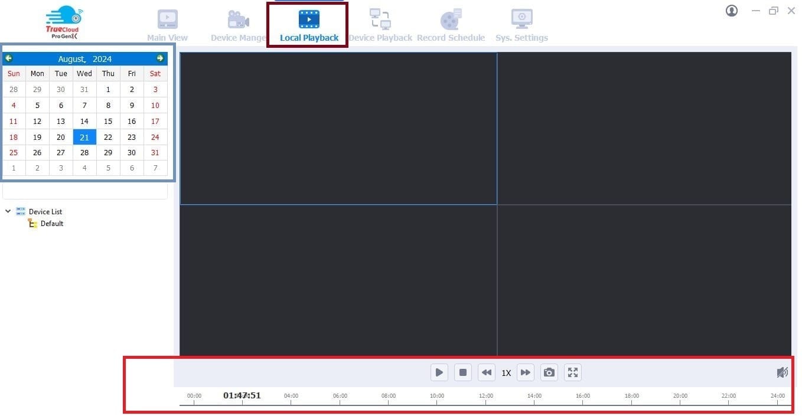The image size is (802, 419).
Task: Go to the previous month in calendar
Action: [9, 58]
